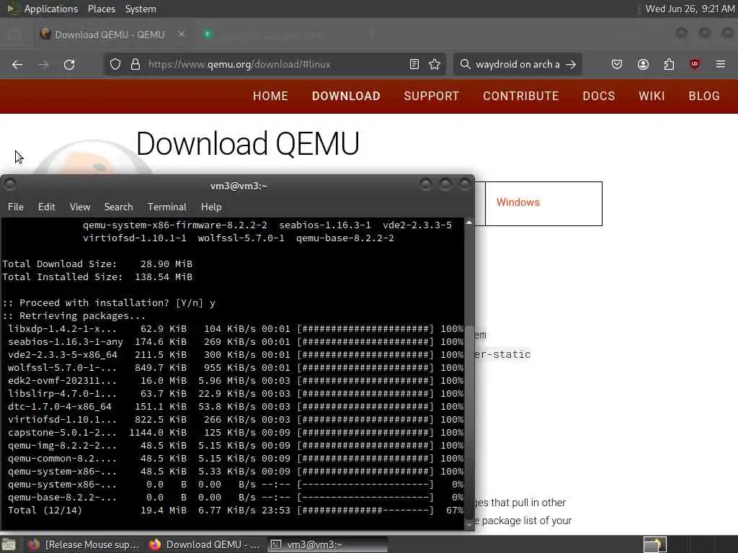Image resolution: width=738 pixels, height=553 pixels.
Task: Switch to Download QEMU taskbar entry
Action: coord(205,544)
